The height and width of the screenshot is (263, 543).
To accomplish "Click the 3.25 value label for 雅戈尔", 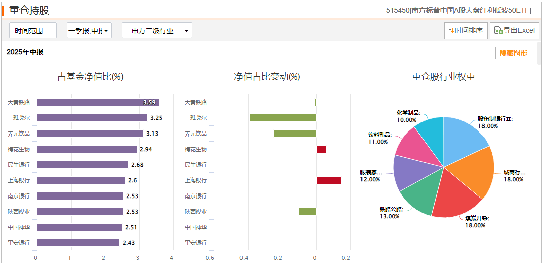I will [156, 118].
